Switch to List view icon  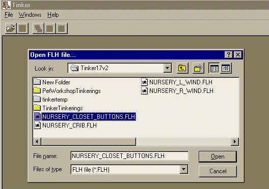pyautogui.click(x=214, y=68)
